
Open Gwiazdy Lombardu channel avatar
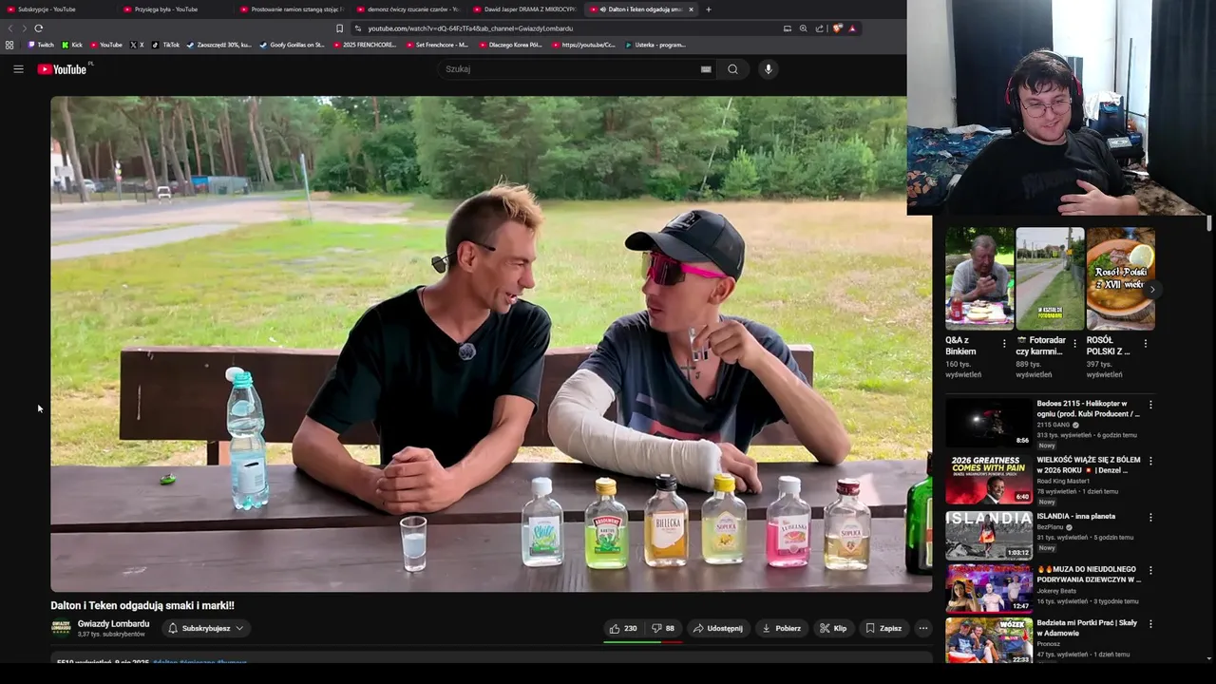click(61, 628)
